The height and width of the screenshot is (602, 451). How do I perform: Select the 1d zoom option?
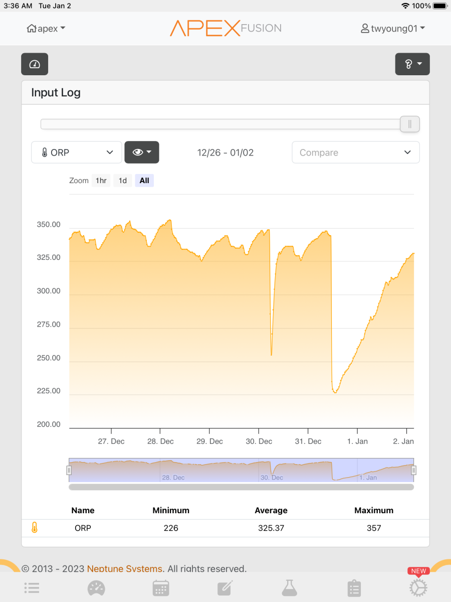pos(123,181)
